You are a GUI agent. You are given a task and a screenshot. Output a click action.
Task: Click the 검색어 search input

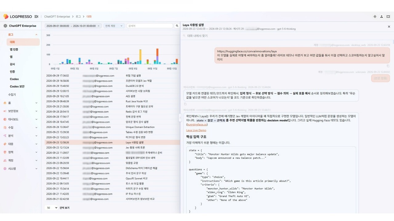pos(149,26)
